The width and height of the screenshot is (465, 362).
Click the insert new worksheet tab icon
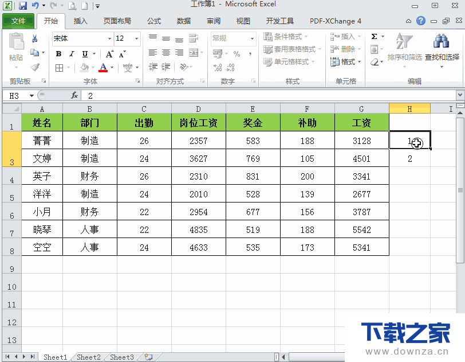coord(149,357)
